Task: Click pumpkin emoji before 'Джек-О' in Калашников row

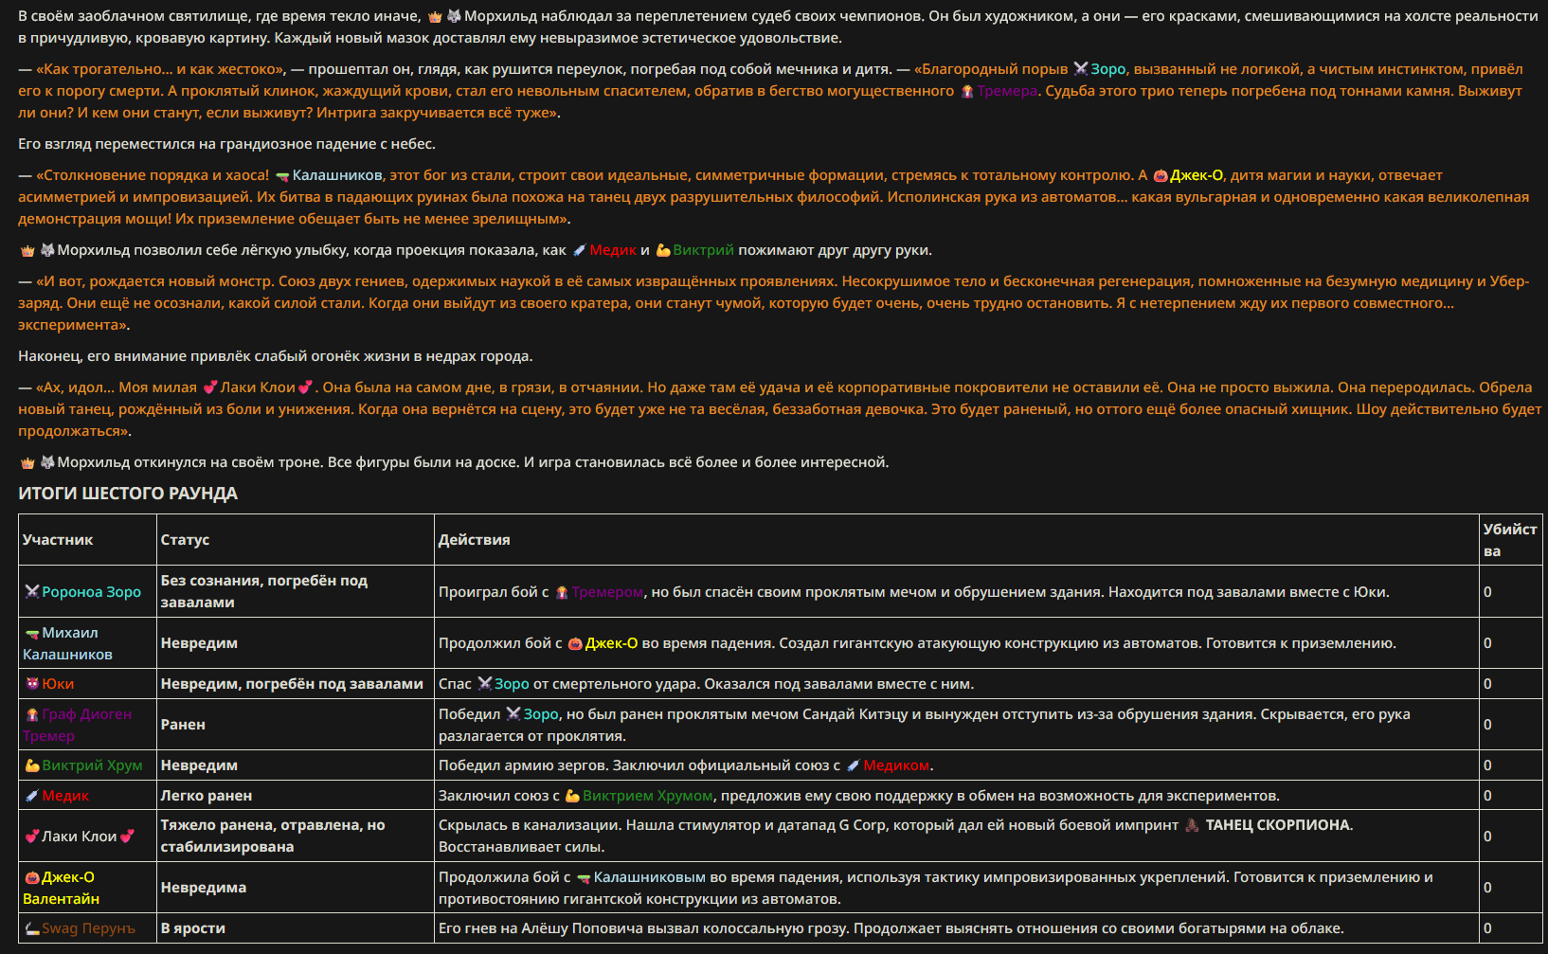Action: click(575, 644)
